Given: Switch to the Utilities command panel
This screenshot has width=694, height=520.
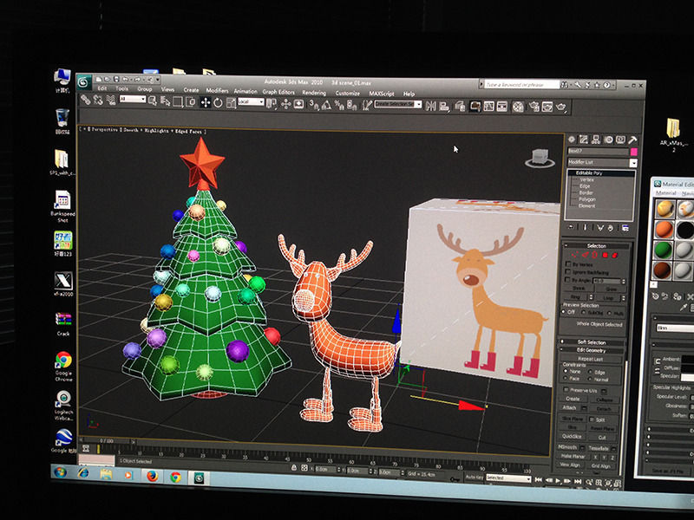Looking at the screenshot, I should tap(632, 140).
